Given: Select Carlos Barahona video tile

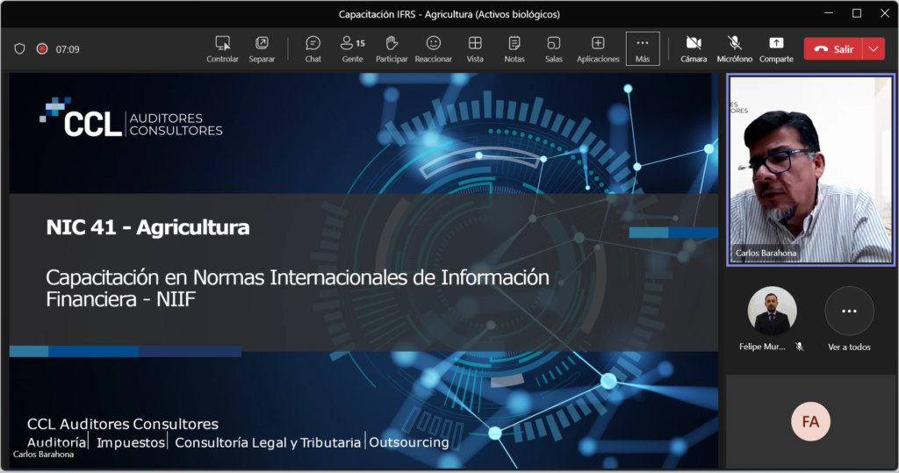Looking at the screenshot, I should point(810,170).
